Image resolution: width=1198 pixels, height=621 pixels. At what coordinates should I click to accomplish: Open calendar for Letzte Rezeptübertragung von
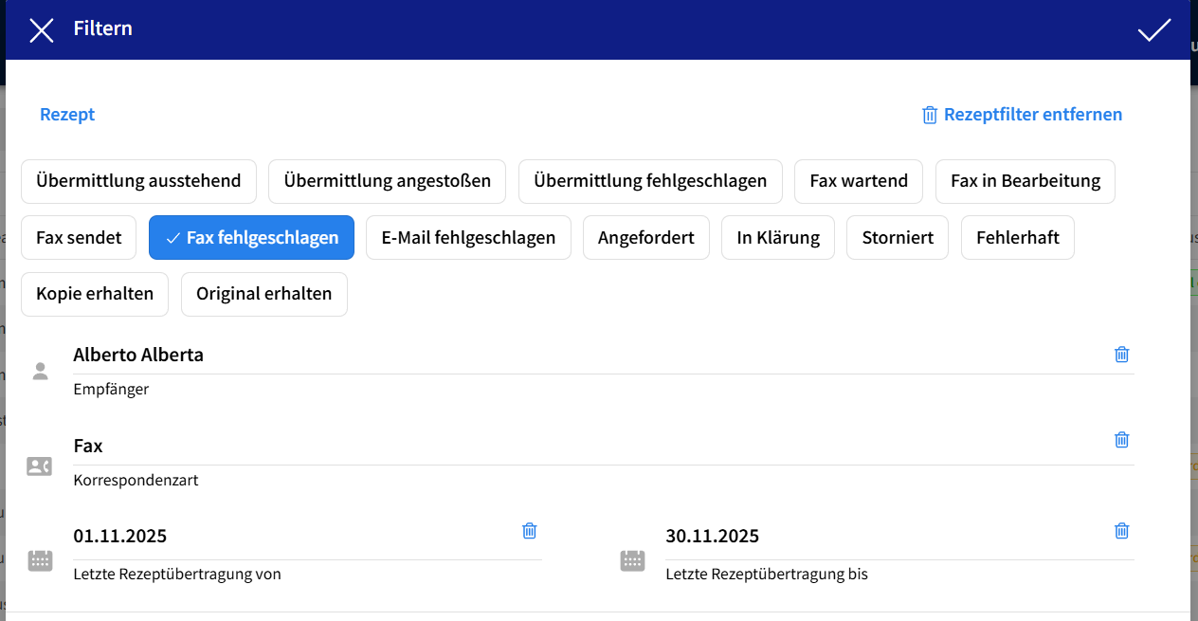pos(40,560)
